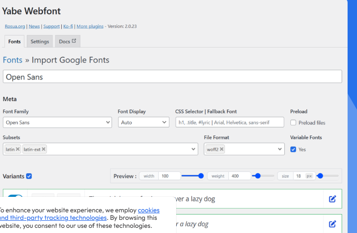Toggle the Variants select-all checkbox
The height and width of the screenshot is (233, 357).
pyautogui.click(x=29, y=176)
